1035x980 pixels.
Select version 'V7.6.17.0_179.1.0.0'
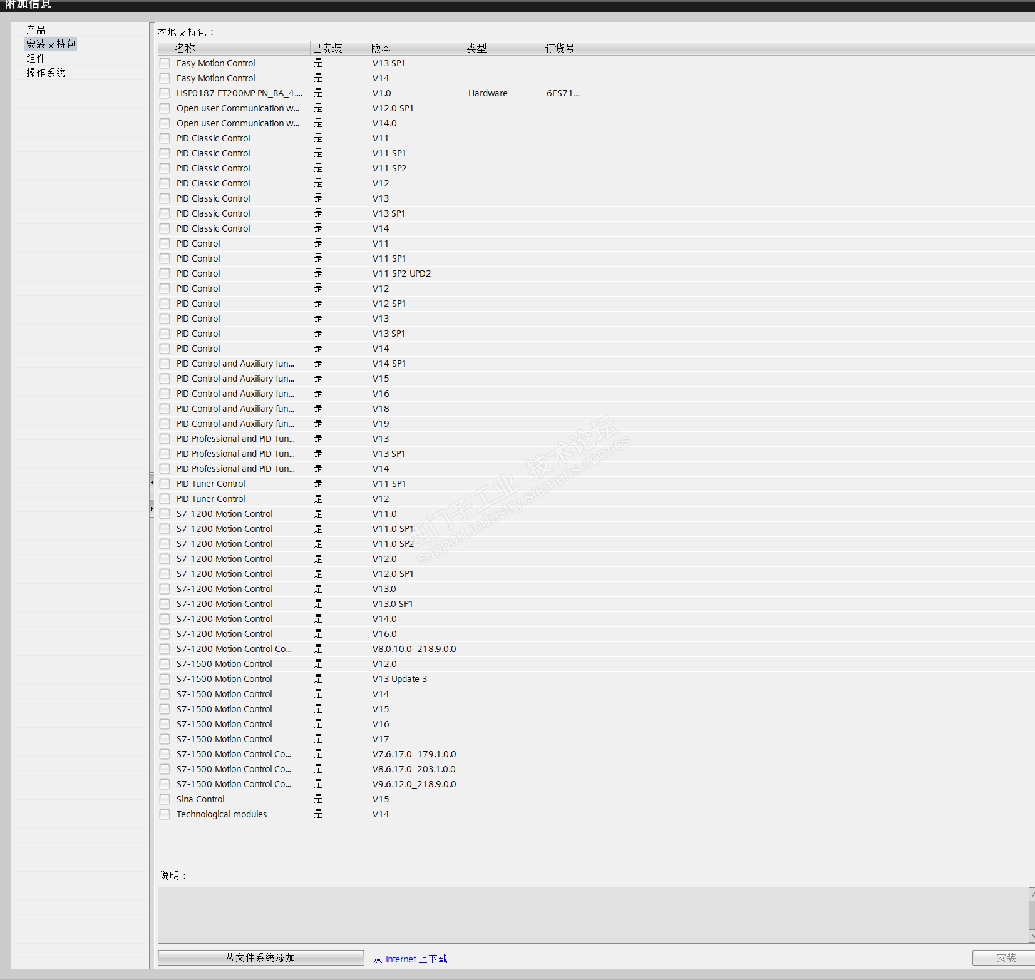414,754
